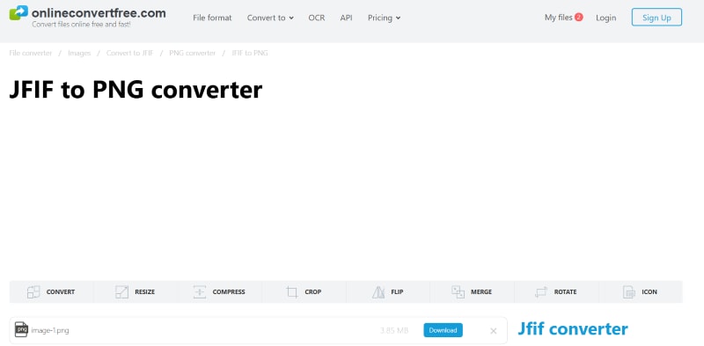This screenshot has width=704, height=346.
Task: Click the Login link
Action: [x=605, y=18]
